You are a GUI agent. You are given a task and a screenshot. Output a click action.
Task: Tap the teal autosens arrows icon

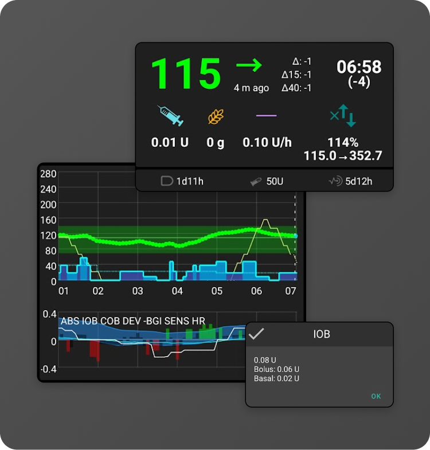tap(343, 115)
